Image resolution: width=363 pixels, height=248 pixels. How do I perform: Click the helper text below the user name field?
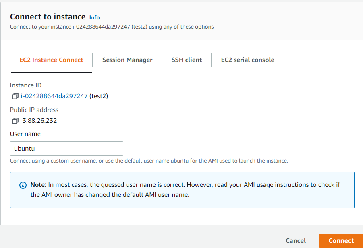coord(149,161)
